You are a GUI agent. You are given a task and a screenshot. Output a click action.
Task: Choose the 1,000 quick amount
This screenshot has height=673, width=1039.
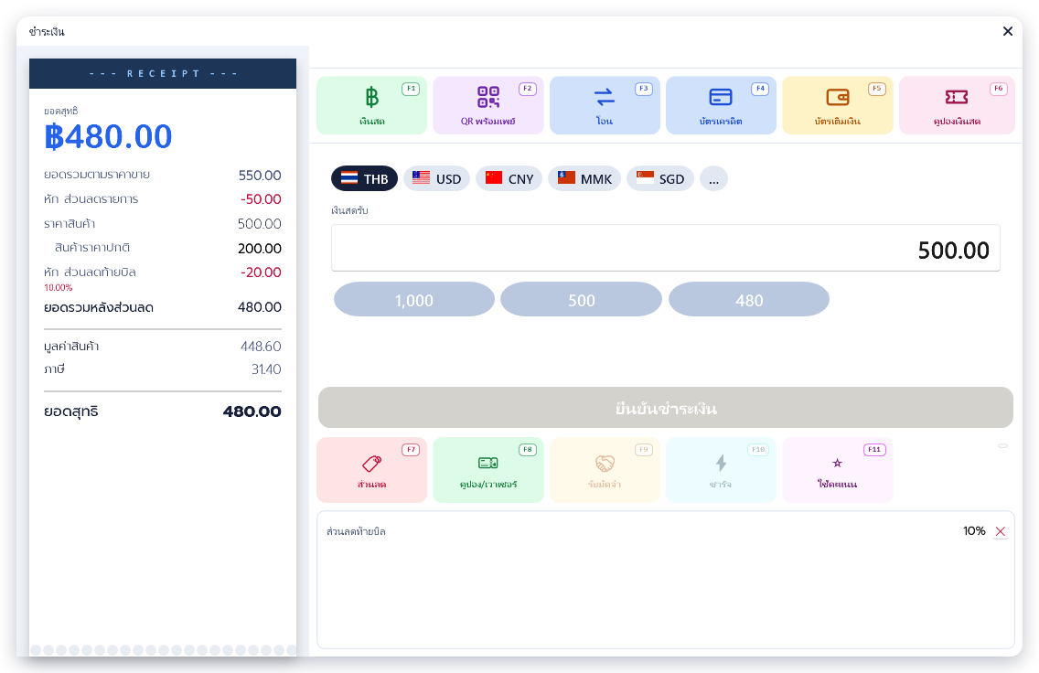(414, 299)
